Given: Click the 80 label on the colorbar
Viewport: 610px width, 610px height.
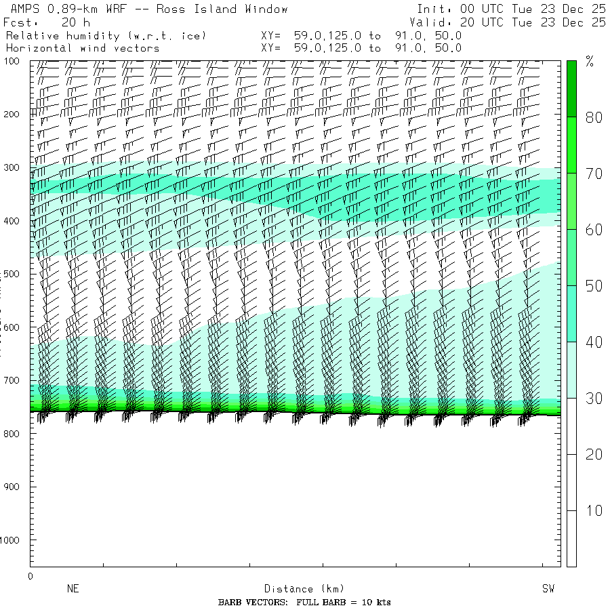Looking at the screenshot, I should [594, 117].
